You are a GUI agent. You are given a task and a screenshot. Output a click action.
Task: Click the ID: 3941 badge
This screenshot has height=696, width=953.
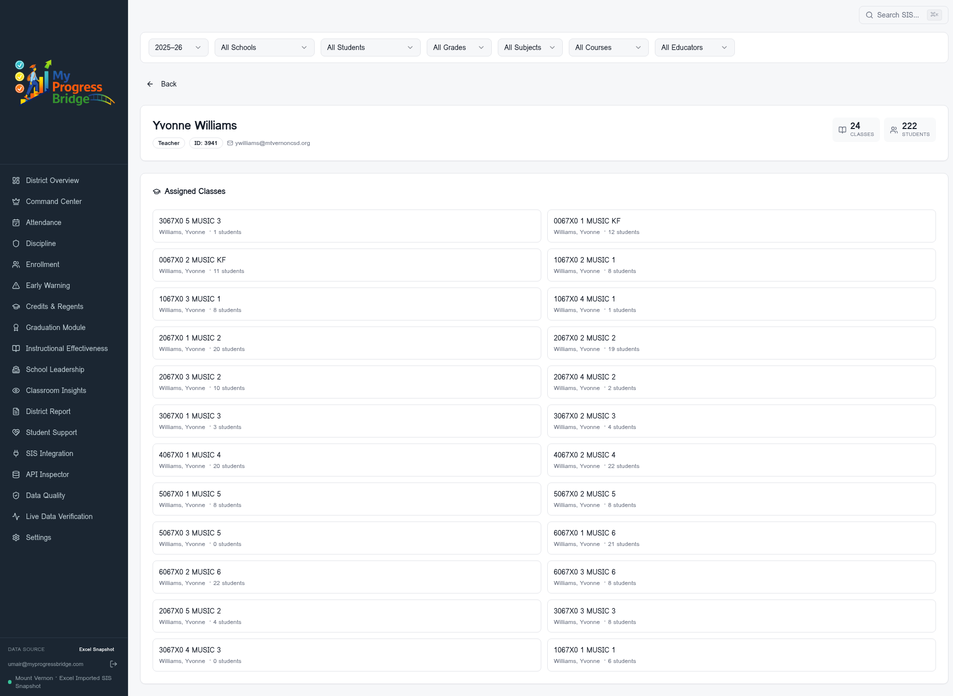pos(206,143)
